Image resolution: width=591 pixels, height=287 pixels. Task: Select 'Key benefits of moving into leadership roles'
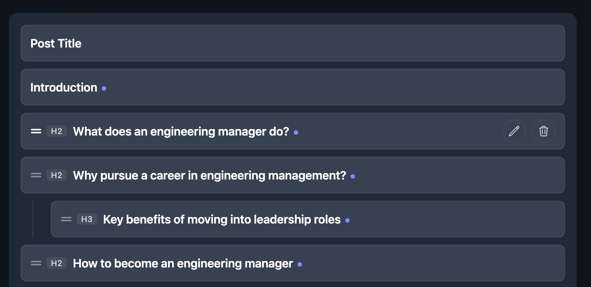(222, 219)
